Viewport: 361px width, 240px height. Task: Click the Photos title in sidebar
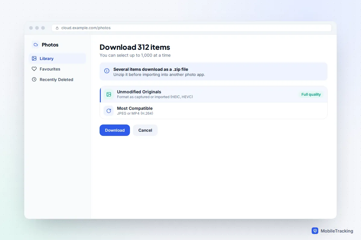(x=50, y=45)
